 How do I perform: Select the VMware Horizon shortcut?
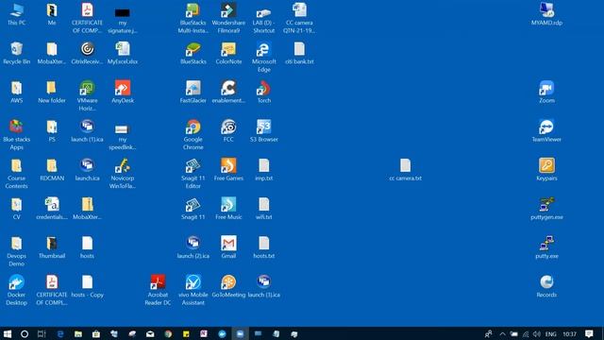click(88, 96)
